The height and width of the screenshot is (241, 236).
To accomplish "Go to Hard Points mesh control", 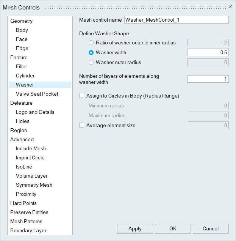I will click(23, 203).
